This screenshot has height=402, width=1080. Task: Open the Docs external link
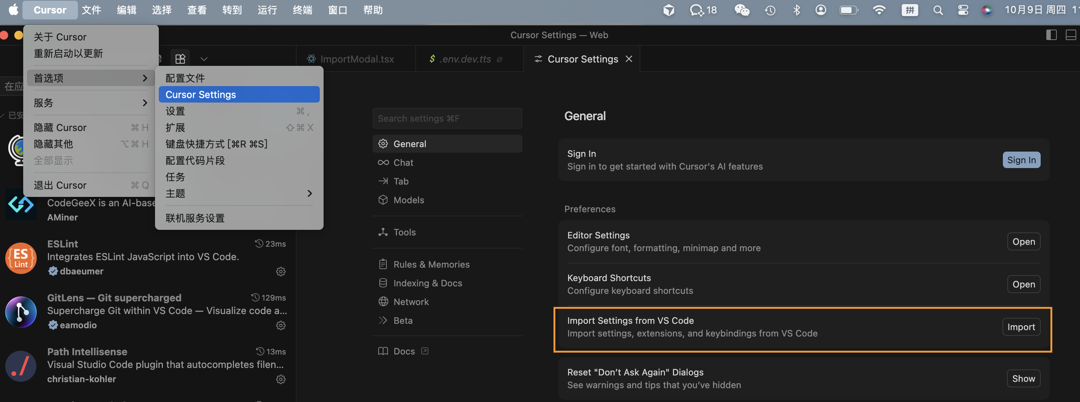tap(403, 351)
